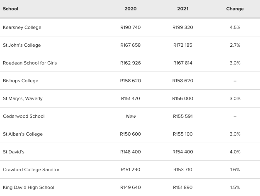The height and width of the screenshot is (196, 260).
Task: Click King David's 2021 fee R151 890
Action: tap(183, 187)
